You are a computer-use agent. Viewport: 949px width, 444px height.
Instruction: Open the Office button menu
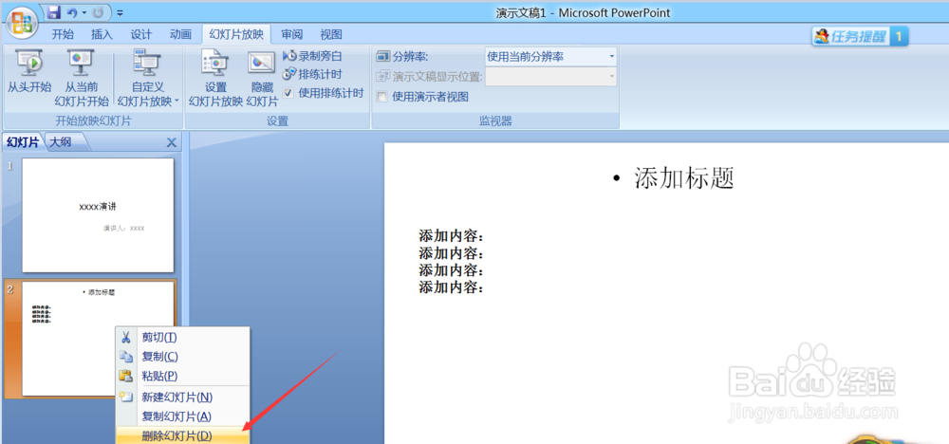tap(22, 22)
